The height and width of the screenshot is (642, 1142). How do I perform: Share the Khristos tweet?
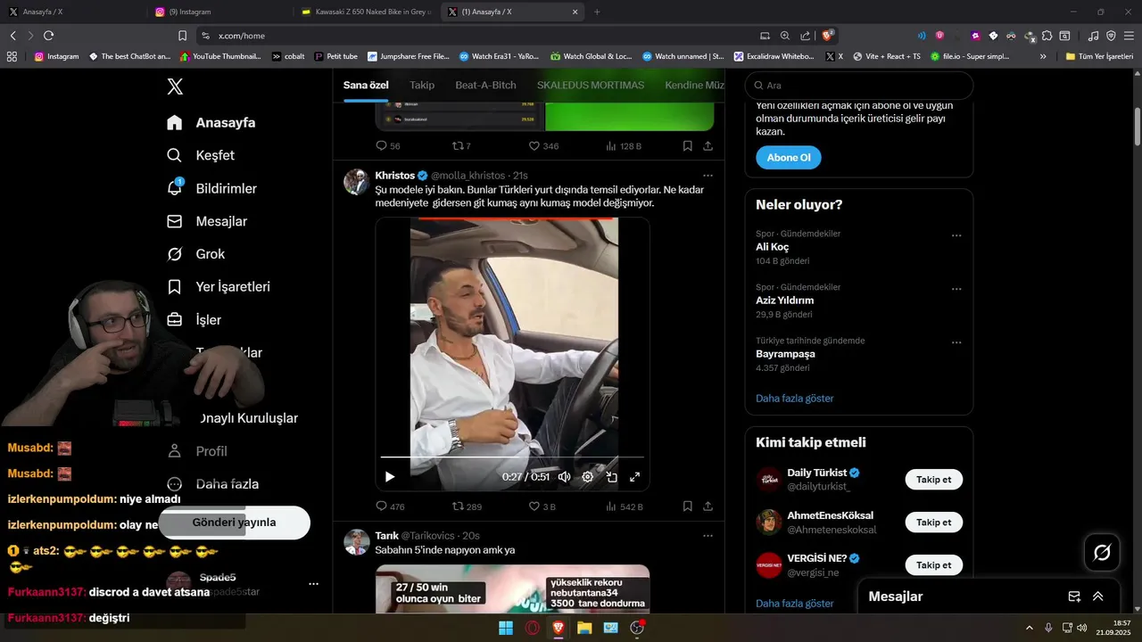[708, 506]
